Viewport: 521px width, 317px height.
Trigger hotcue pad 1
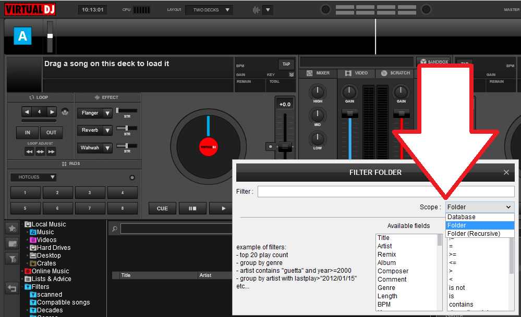tap(25, 192)
